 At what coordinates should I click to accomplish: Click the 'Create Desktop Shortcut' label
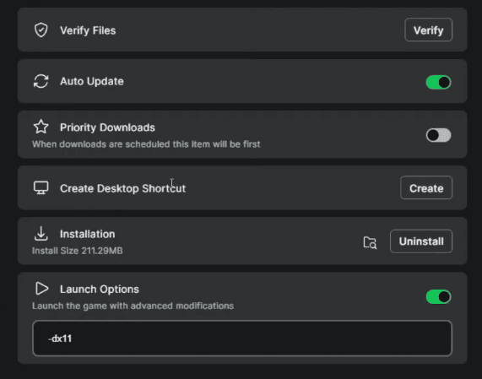pos(122,188)
